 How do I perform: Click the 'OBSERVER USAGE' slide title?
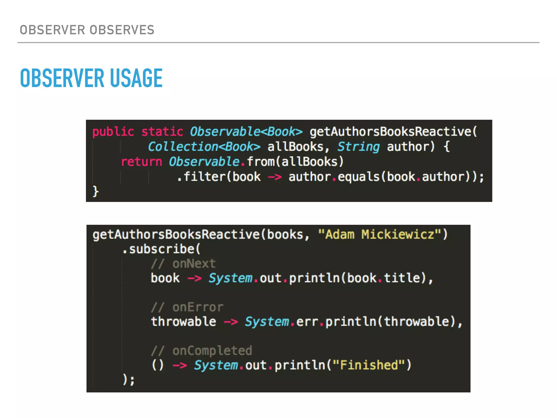[x=91, y=78]
